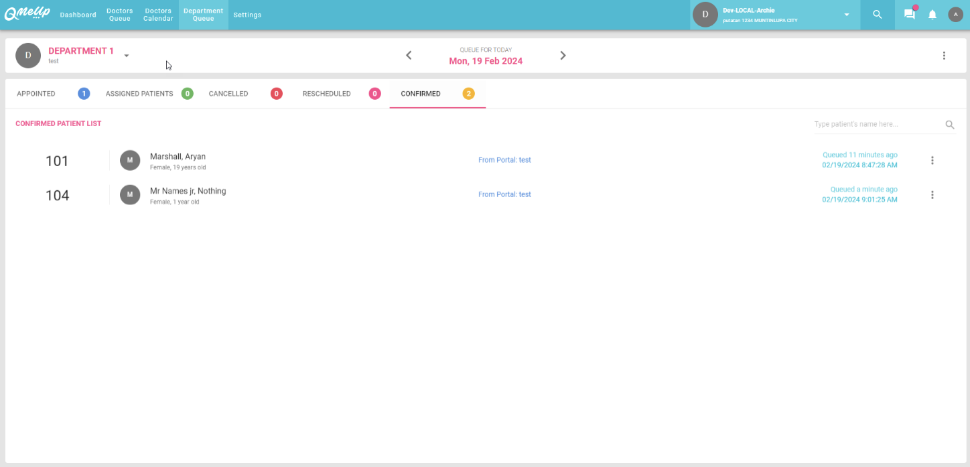Switch to the Appointed tab
The width and height of the screenshot is (970, 467).
click(x=36, y=94)
